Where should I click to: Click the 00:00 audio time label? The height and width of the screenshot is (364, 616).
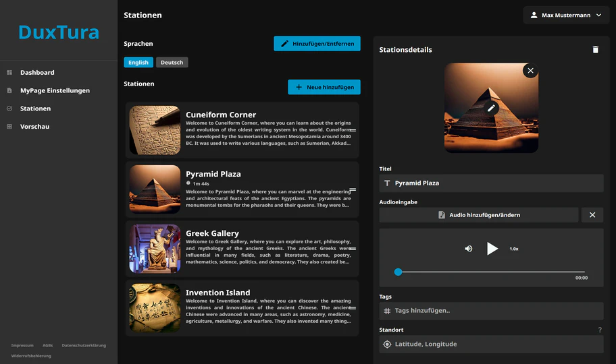582,278
